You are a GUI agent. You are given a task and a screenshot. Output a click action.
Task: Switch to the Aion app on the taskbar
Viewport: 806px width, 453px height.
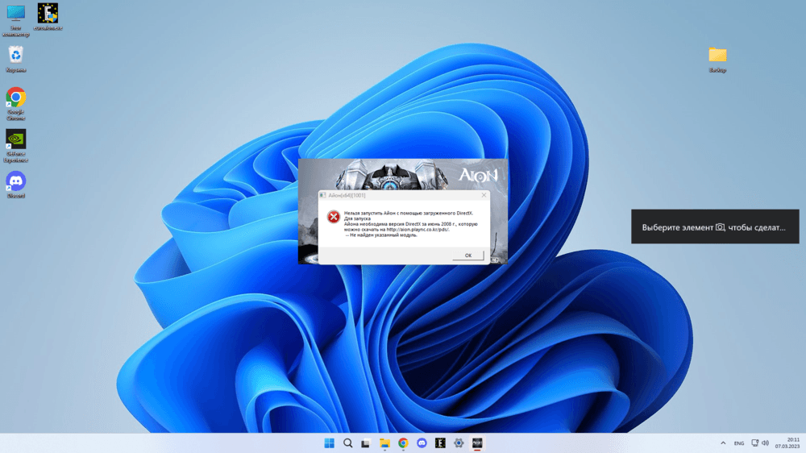point(477,443)
